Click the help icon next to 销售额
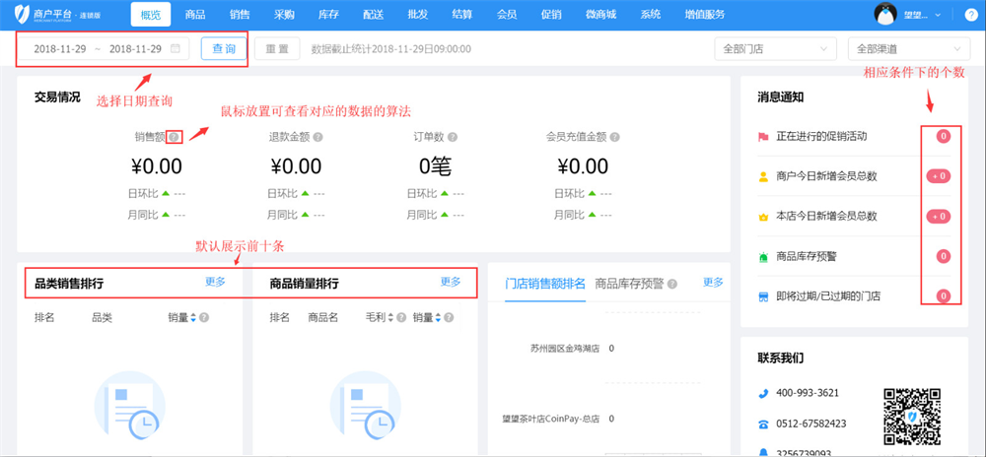The image size is (986, 457). 174,138
